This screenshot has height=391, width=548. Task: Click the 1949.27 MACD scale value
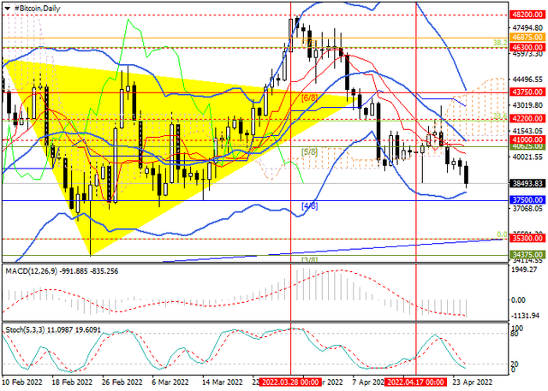pos(523,270)
